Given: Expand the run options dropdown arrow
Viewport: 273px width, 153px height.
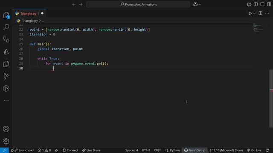Looking at the screenshot, I should pos(254,13).
